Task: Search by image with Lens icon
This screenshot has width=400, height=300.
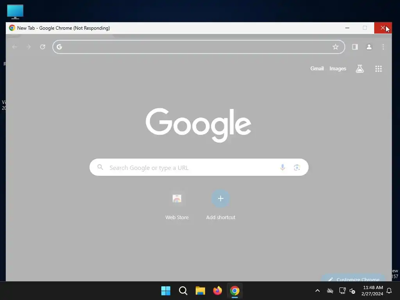Action: click(x=297, y=167)
